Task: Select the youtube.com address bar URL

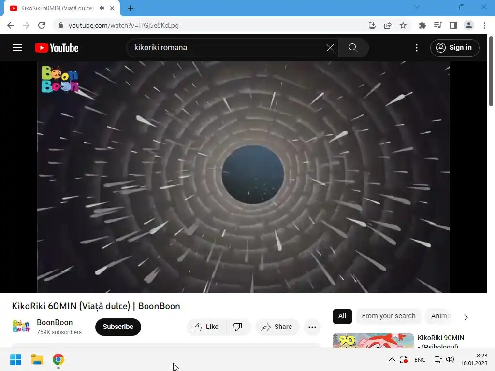Action: [123, 25]
